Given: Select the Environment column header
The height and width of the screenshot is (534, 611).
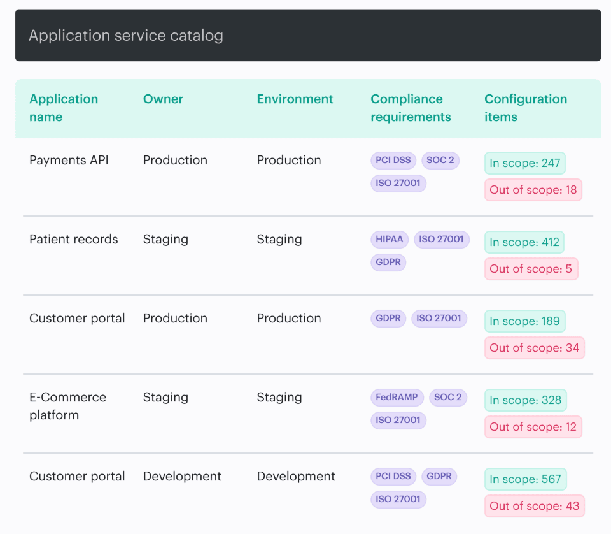Looking at the screenshot, I should pos(295,99).
